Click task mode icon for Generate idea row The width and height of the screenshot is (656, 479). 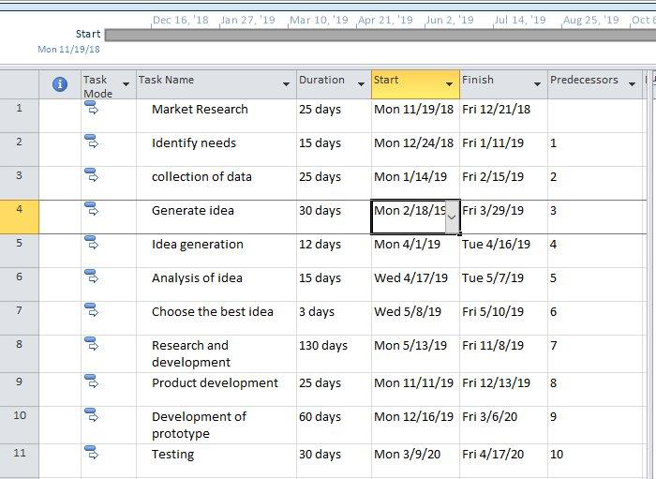point(91,209)
